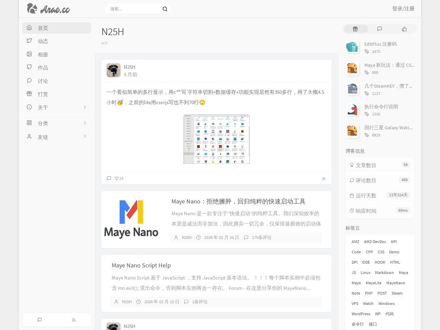Screen dimensions: 440x330
Task: Open the Maye Nano article title
Action: [238, 201]
